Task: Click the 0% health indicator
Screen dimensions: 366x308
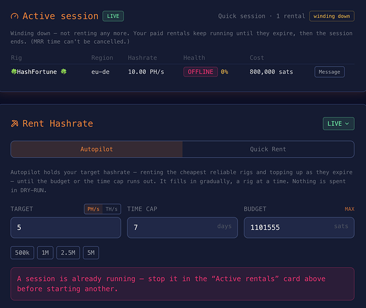Action: click(x=225, y=71)
